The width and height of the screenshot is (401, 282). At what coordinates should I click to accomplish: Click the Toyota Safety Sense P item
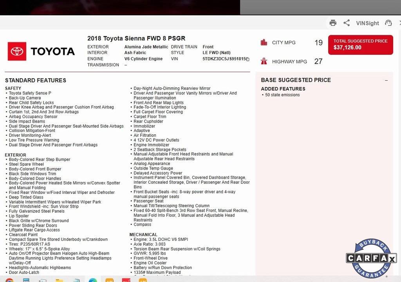(30, 93)
